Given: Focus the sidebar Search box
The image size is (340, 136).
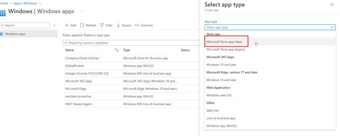Looking at the screenshot, I should [25, 25].
